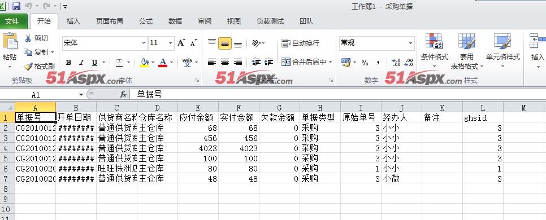The height and width of the screenshot is (220, 546).
Task: Click the decrease indent icon
Action: pos(256,62)
